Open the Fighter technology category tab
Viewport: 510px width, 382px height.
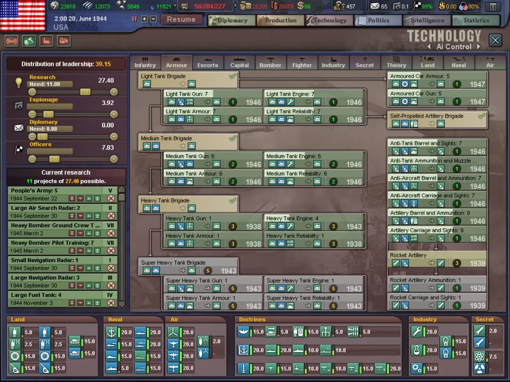pos(302,63)
